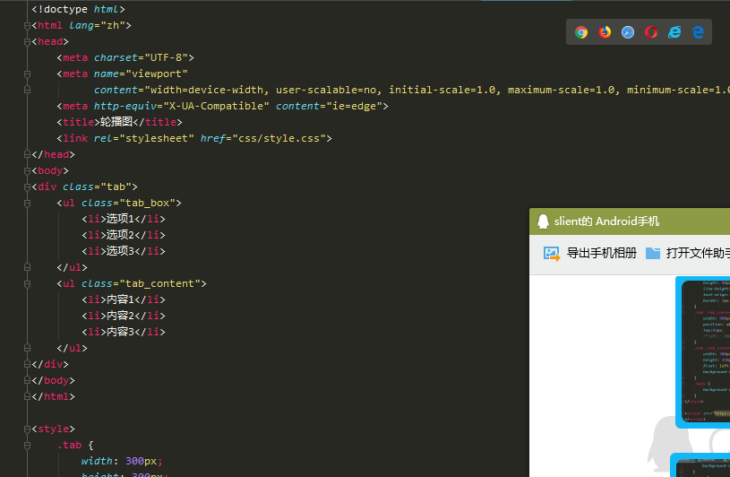The height and width of the screenshot is (477, 730).
Task: Click fold end marker at closing div
Action: [x=27, y=364]
